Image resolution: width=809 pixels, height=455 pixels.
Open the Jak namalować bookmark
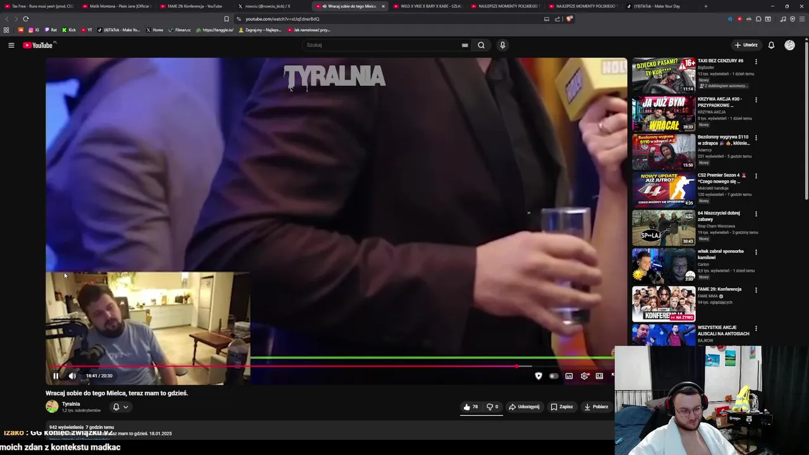[x=308, y=30]
